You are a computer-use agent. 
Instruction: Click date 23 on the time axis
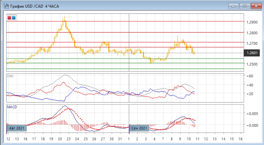point(68,139)
